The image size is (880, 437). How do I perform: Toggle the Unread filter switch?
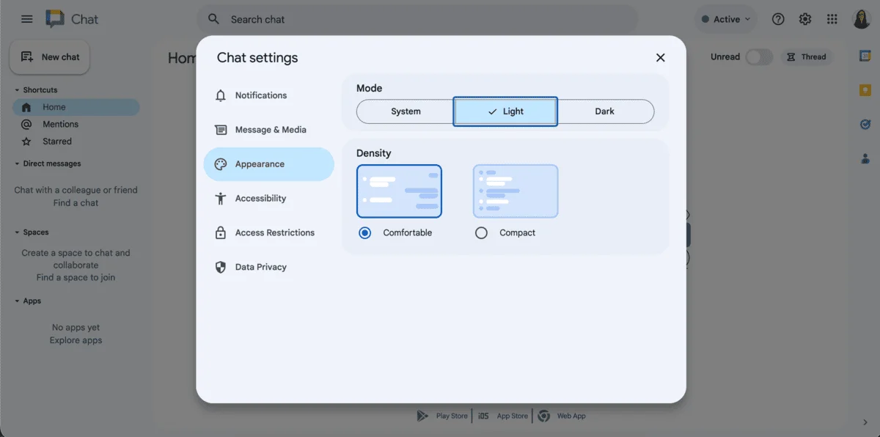click(x=759, y=56)
